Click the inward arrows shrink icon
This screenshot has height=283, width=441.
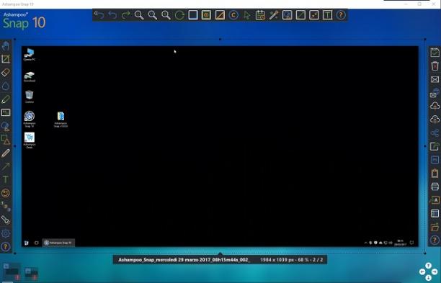click(314, 15)
